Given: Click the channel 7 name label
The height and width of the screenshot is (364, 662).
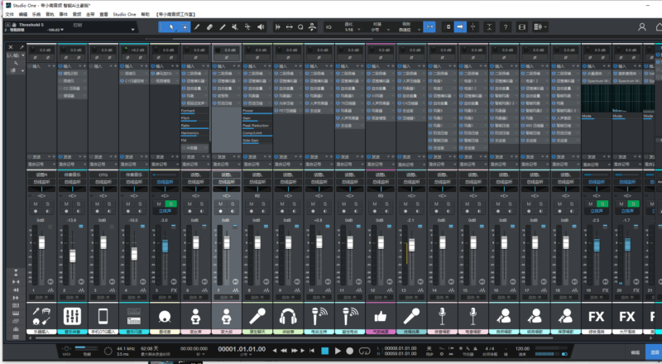Looking at the screenshot, I should pos(226,332).
